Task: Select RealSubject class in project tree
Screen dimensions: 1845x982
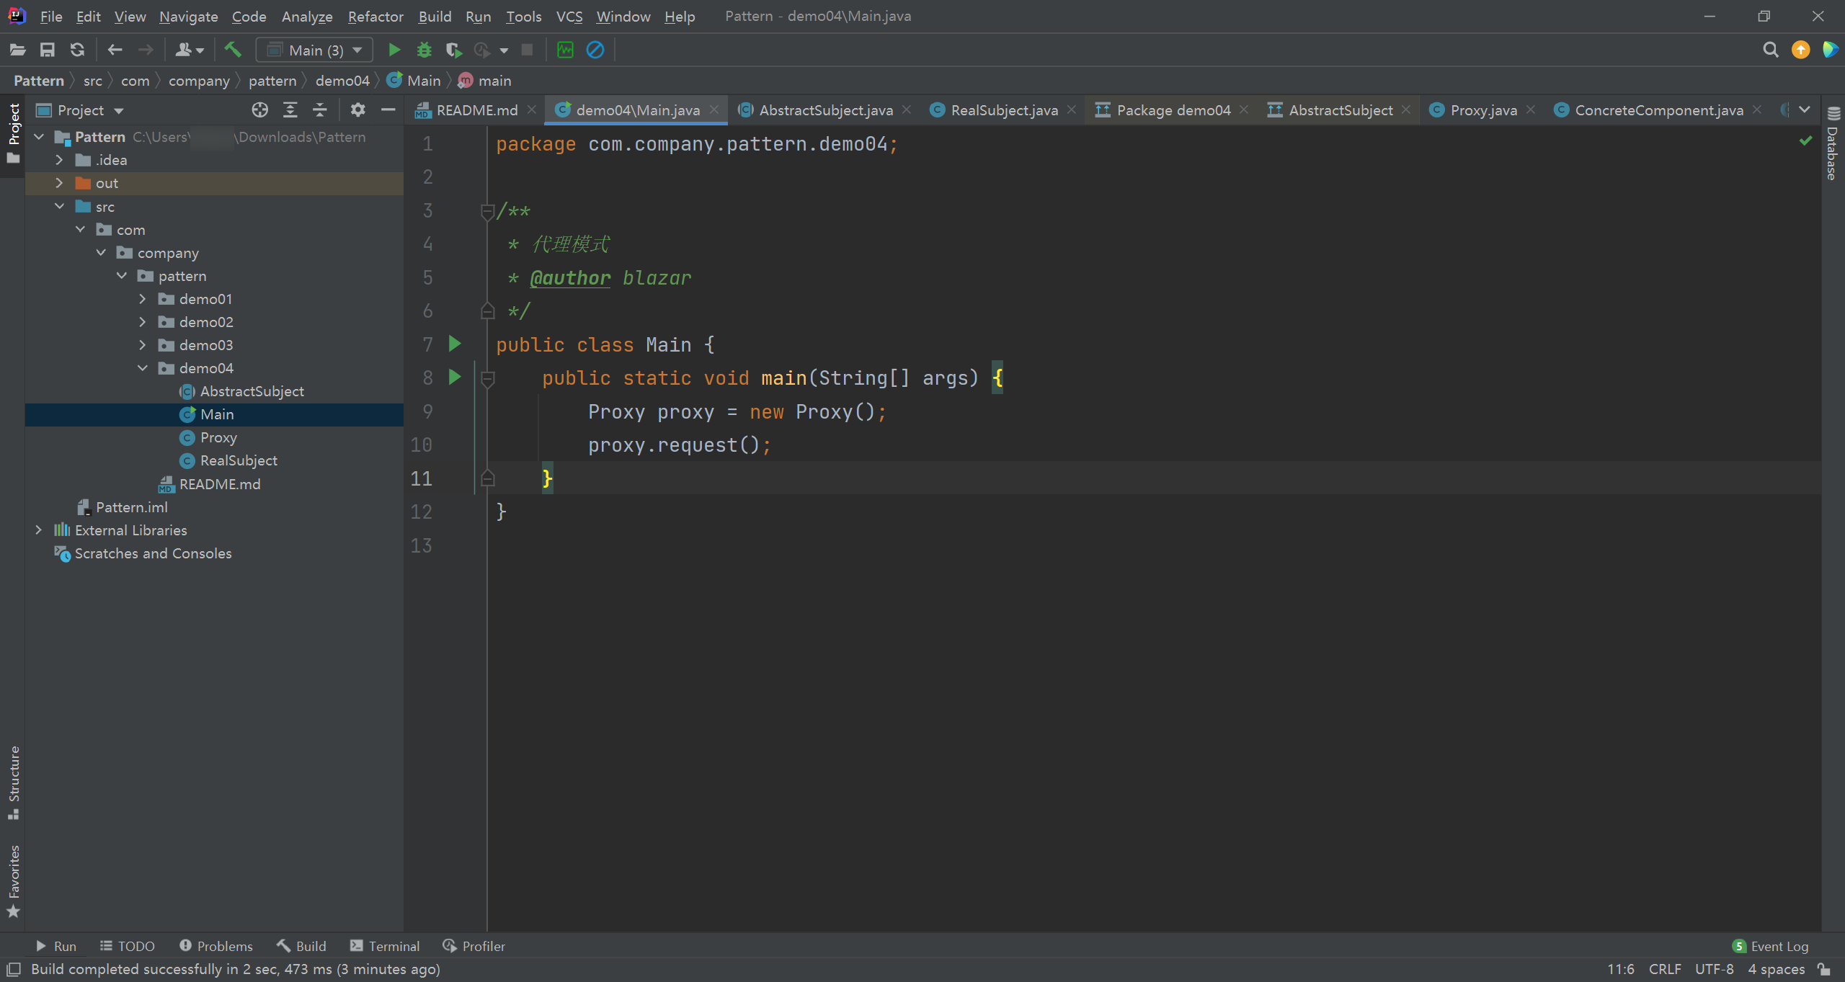Action: [238, 460]
